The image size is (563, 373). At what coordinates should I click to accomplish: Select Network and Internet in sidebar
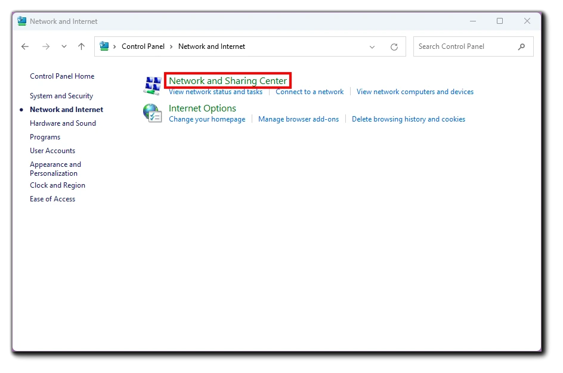[66, 110]
